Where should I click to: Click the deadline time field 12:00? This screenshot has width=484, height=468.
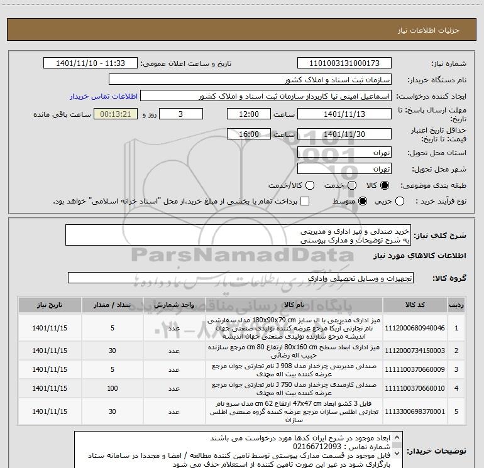[x=249, y=114]
